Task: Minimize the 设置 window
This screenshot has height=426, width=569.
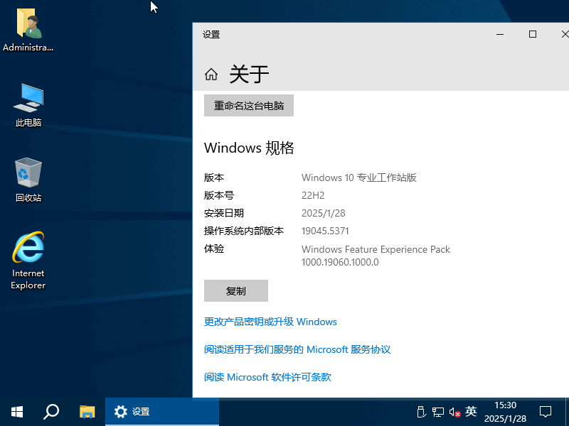Action: click(500, 34)
